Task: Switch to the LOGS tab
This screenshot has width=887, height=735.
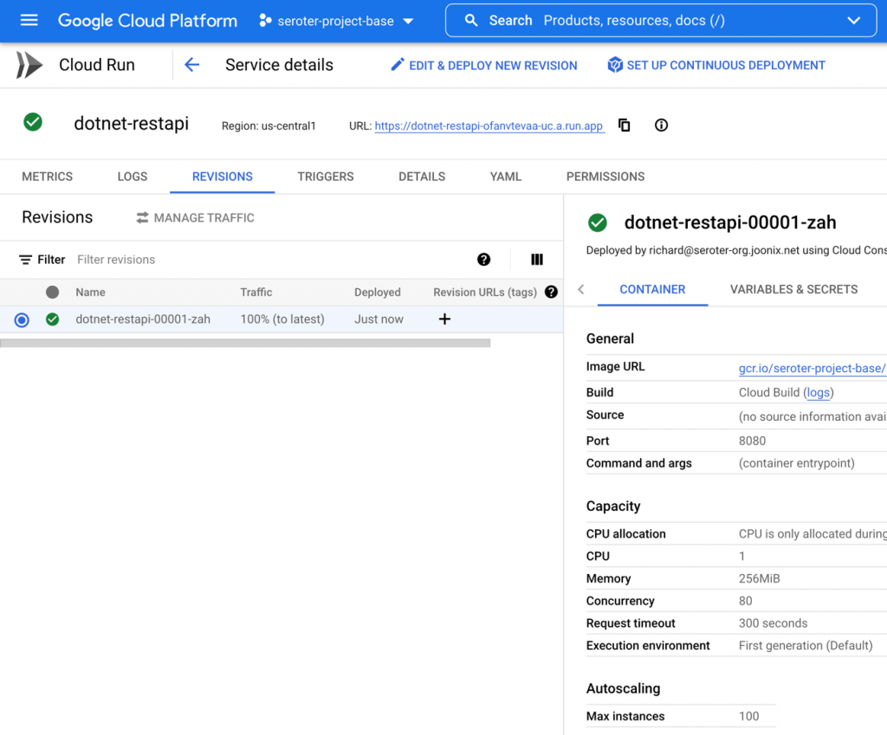Action: pyautogui.click(x=133, y=177)
